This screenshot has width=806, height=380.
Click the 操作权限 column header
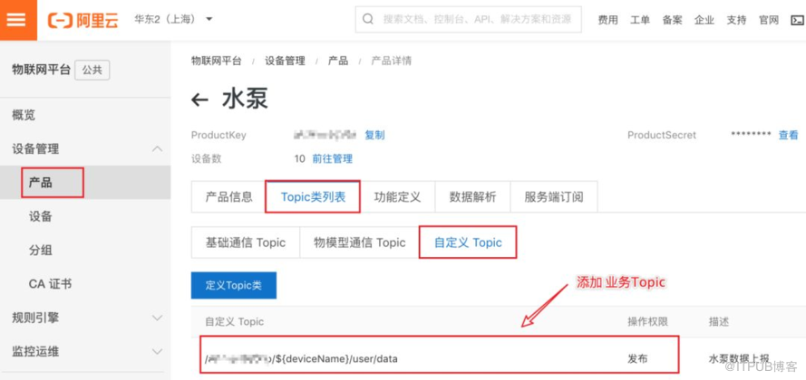click(647, 321)
